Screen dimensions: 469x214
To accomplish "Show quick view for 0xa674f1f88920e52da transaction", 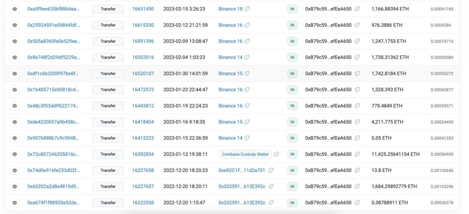I will (x=15, y=203).
